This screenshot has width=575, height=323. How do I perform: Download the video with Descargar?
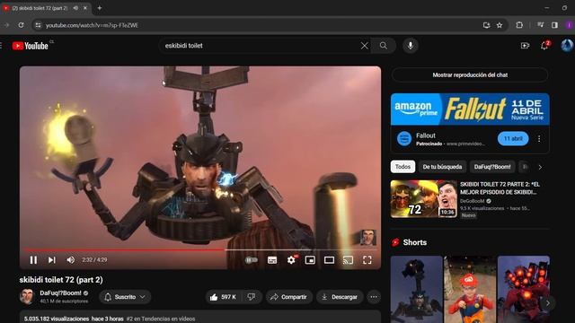340,297
